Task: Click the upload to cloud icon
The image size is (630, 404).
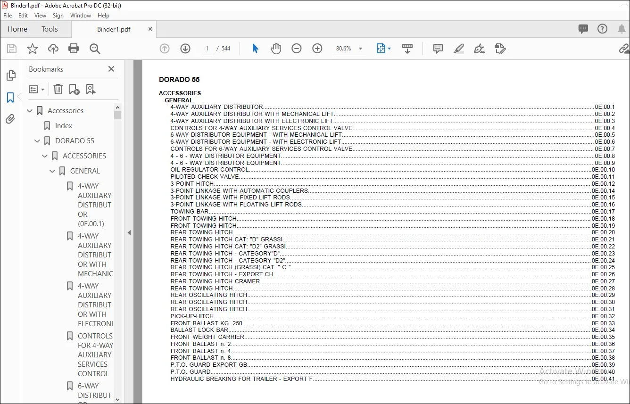Action: pos(53,49)
